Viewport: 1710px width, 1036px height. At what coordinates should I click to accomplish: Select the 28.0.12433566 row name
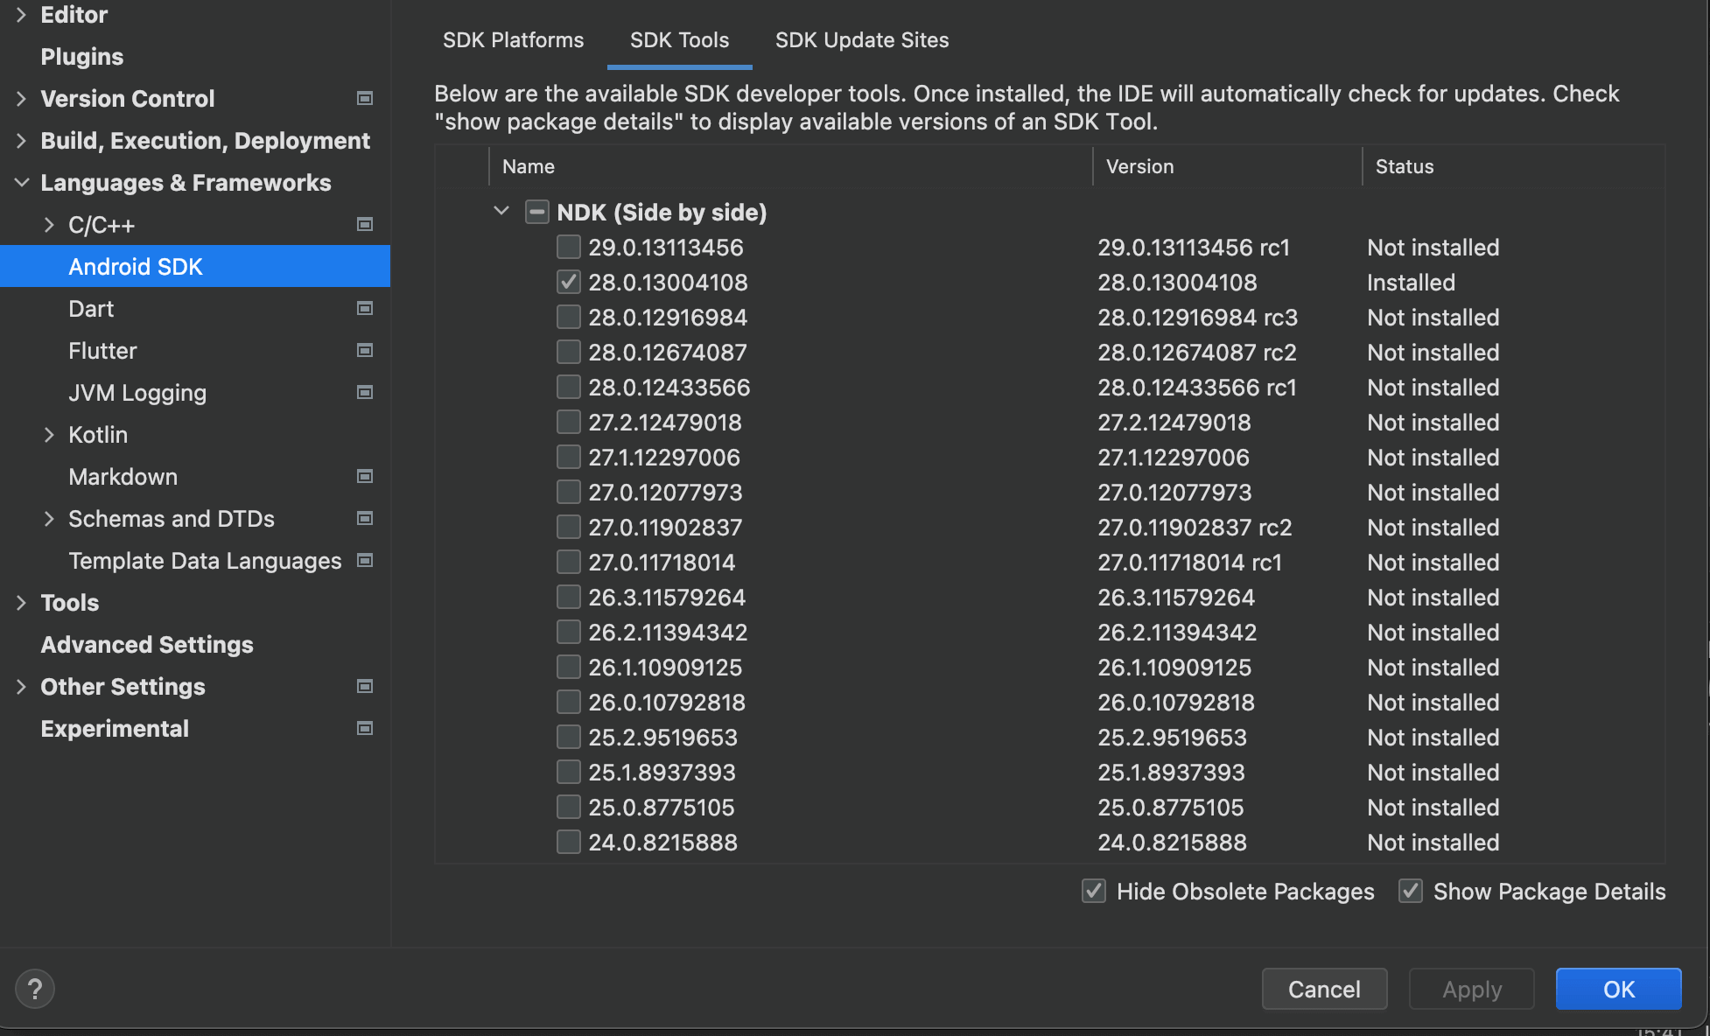[x=669, y=388]
